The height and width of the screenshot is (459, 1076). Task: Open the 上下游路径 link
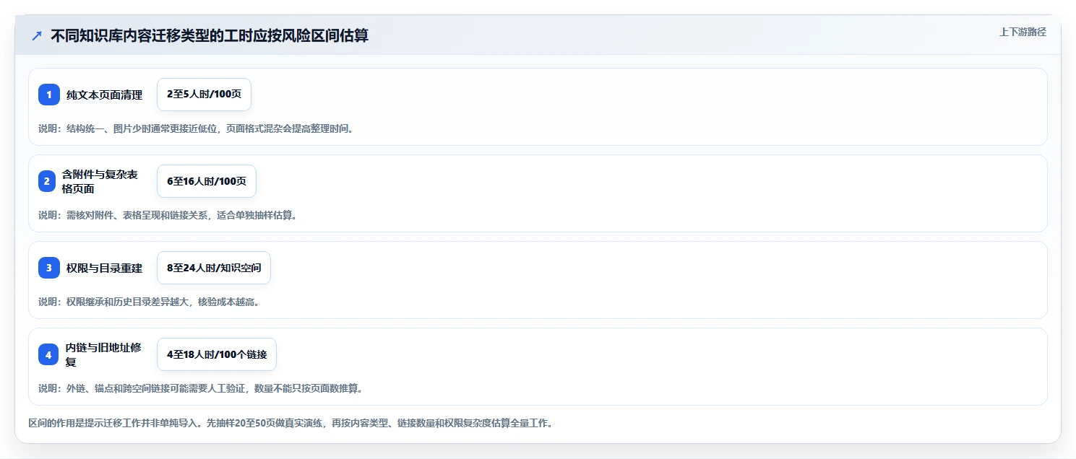[x=1023, y=32]
